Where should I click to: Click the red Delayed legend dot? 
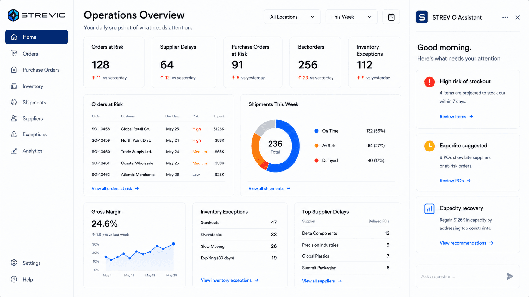tap(316, 160)
